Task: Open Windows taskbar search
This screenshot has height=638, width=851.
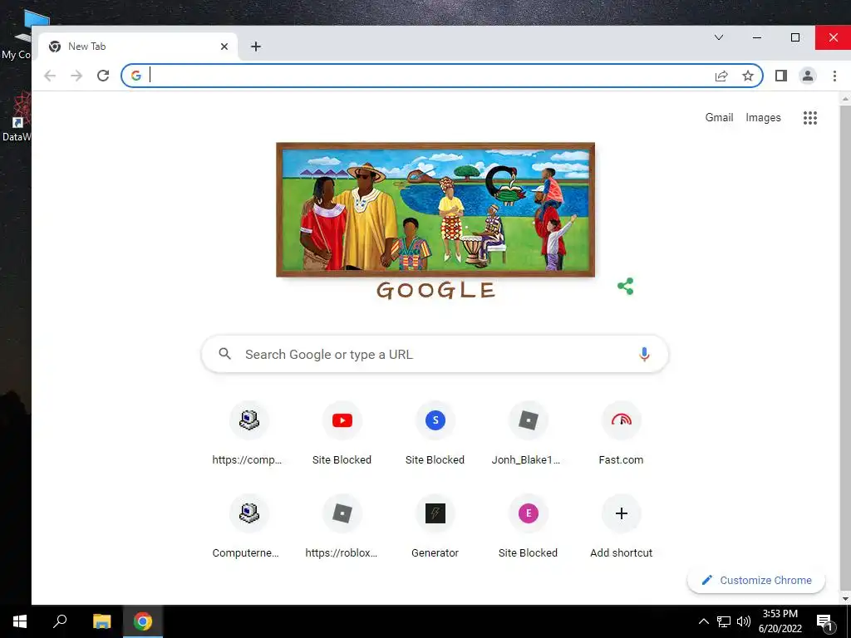Action: [x=60, y=621]
